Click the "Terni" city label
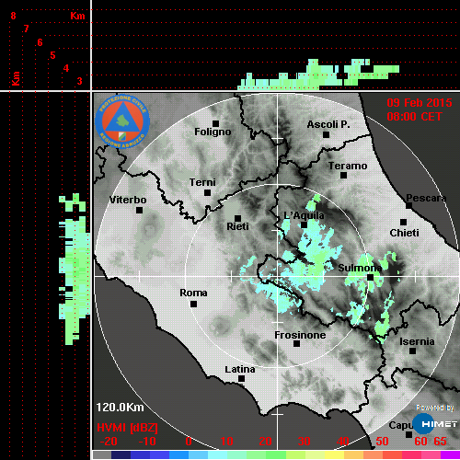The width and height of the screenshot is (460, 460). [x=202, y=182]
